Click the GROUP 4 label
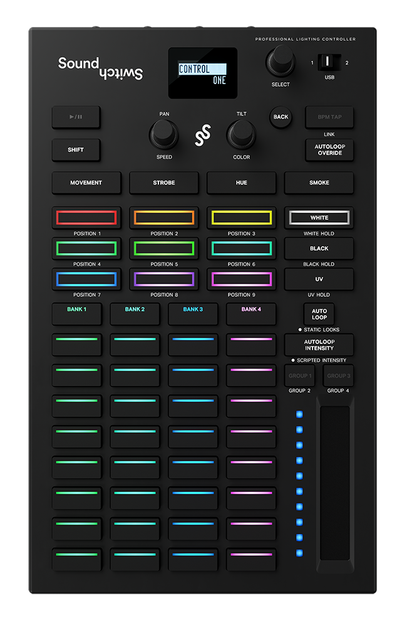The image size is (407, 620). pos(338,391)
